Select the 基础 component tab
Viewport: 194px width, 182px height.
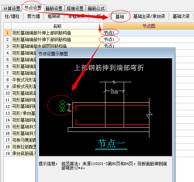(x=119, y=16)
